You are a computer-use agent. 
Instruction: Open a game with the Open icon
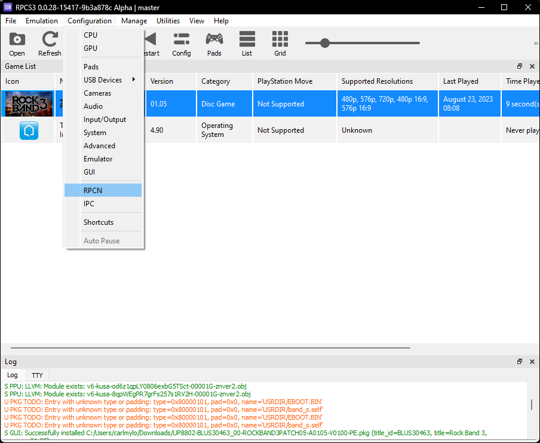pyautogui.click(x=17, y=44)
